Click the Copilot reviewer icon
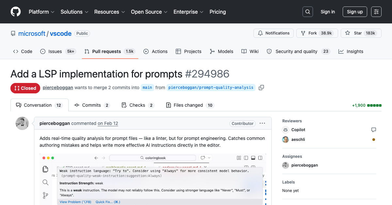 pyautogui.click(x=286, y=130)
